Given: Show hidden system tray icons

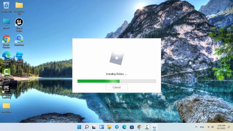Looking at the screenshot, I should (196, 127).
